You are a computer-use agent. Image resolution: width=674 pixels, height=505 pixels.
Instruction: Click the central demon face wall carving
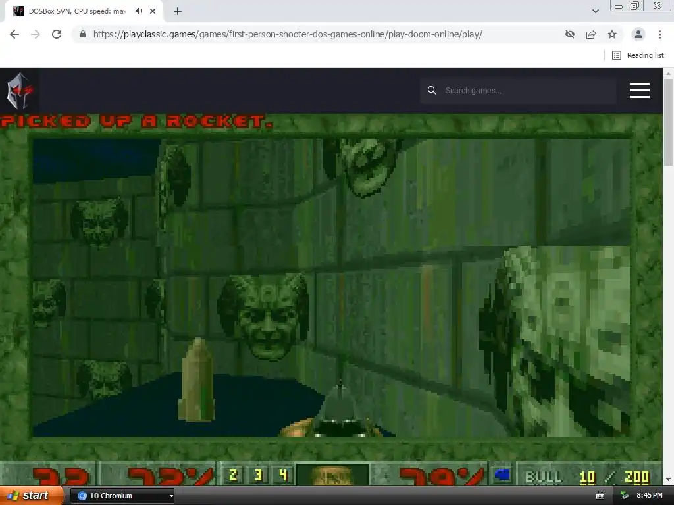(x=263, y=316)
